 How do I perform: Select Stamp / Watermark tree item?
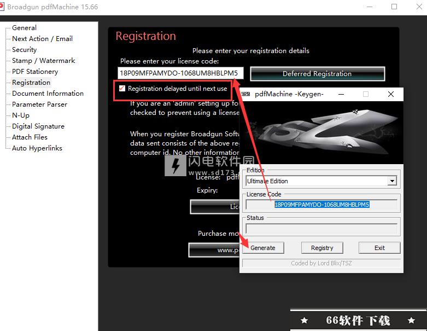[44, 61]
